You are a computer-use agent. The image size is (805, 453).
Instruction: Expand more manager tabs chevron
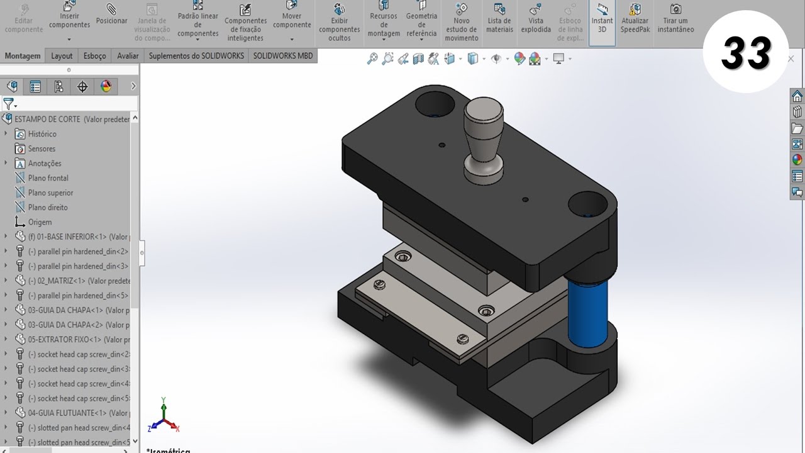click(133, 86)
